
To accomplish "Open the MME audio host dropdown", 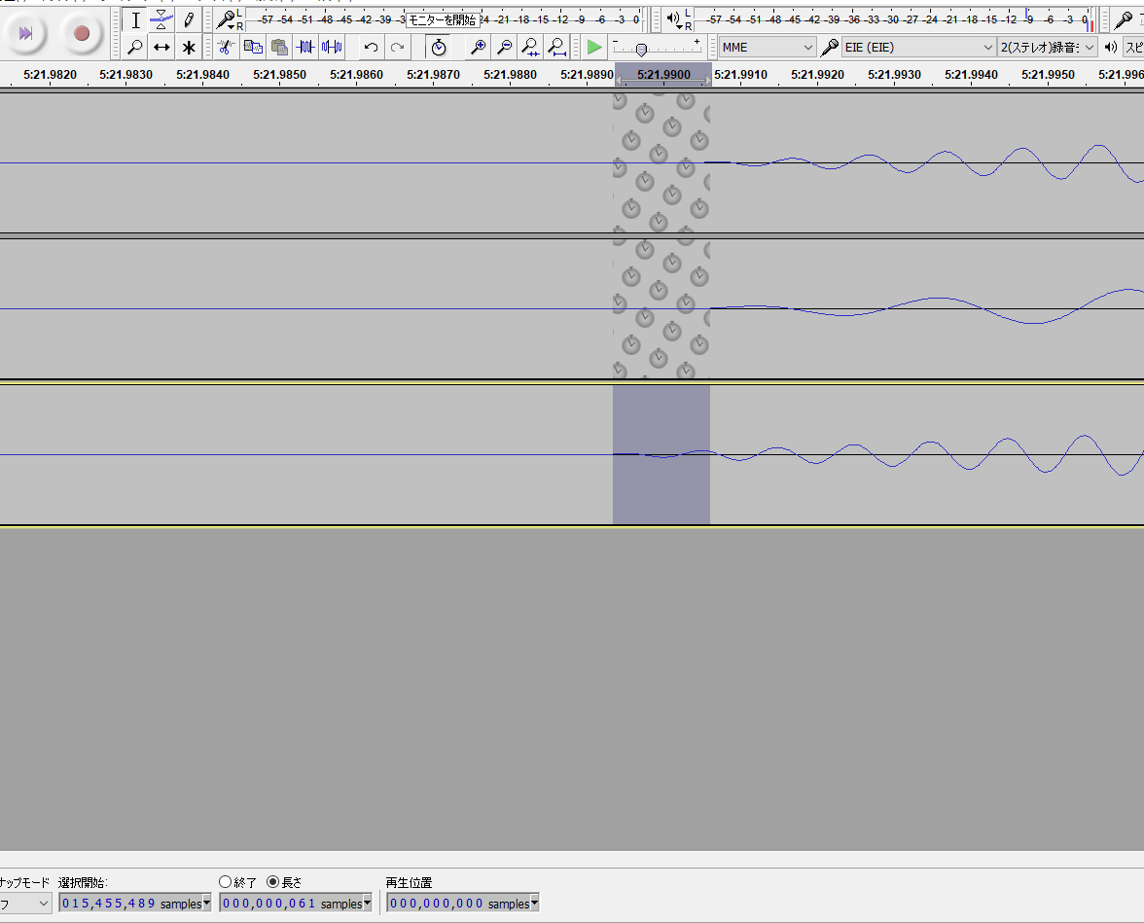I will [768, 47].
